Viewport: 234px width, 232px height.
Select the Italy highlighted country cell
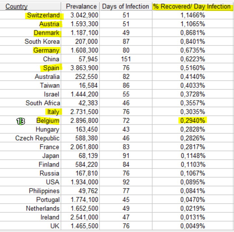click(x=53, y=112)
